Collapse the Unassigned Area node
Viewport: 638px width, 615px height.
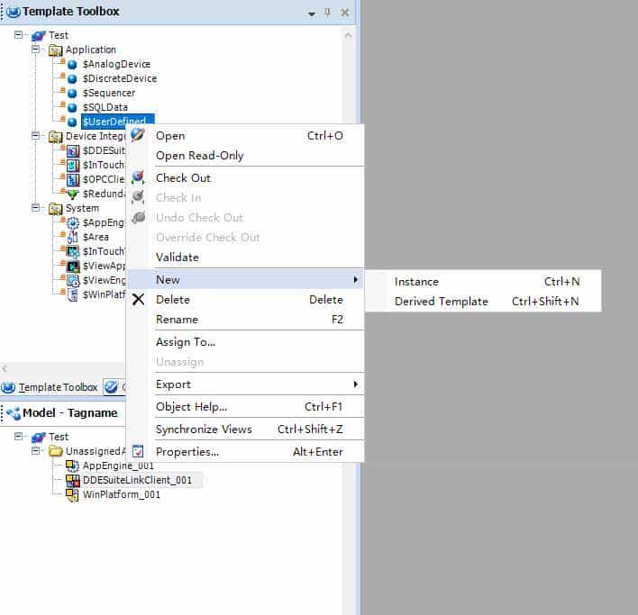(36, 451)
